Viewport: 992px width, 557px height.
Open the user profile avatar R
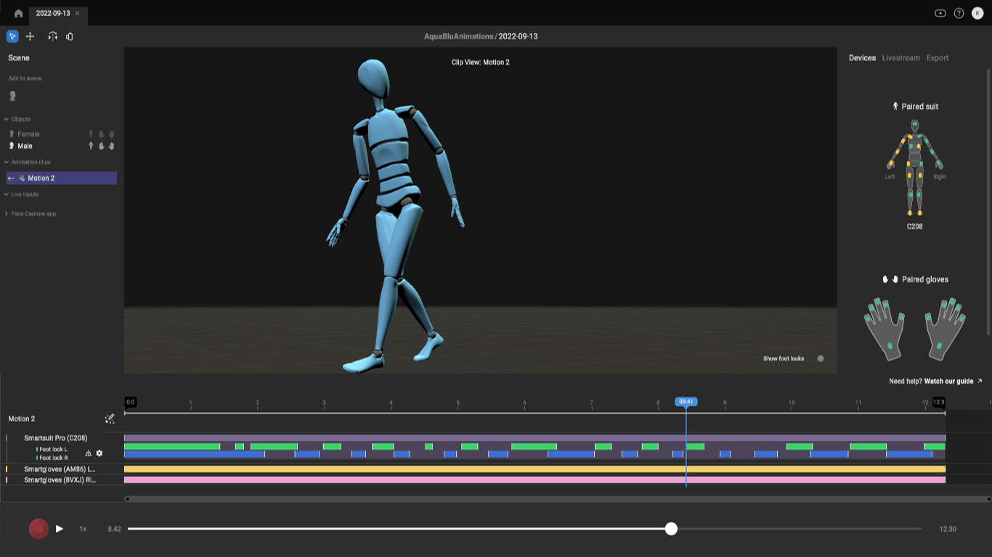pos(977,13)
